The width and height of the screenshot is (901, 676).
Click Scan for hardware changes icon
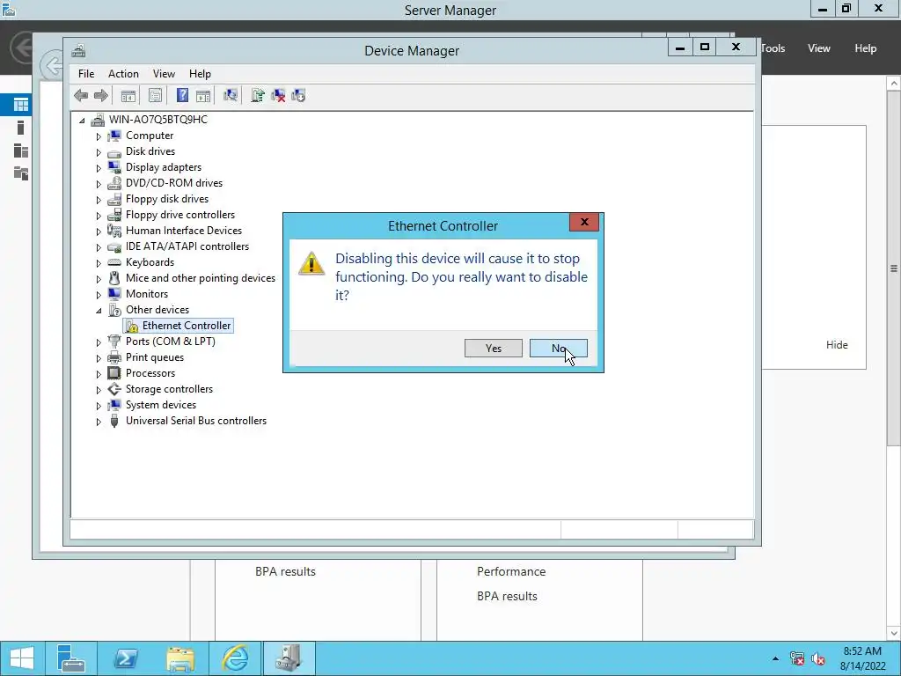[x=231, y=95]
